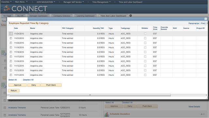Viewport: 209px width, 118px height.
Task: Expand the Manager Self Service breadcrumb menu
Action: click(73, 2)
